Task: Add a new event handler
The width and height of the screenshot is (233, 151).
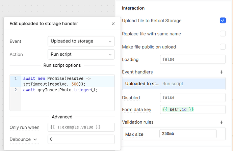Action: tap(222, 72)
